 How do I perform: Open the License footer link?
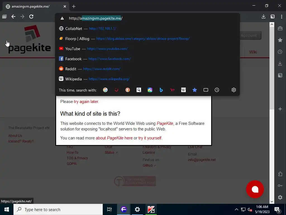tap(149, 153)
